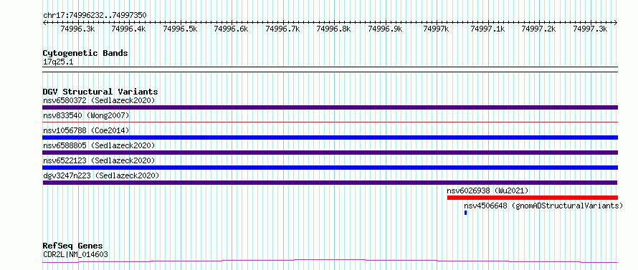This screenshot has width=638, height=270.
Task: Open variant nsv6522123 (Sedlazeck2020) label
Action: (x=99, y=160)
